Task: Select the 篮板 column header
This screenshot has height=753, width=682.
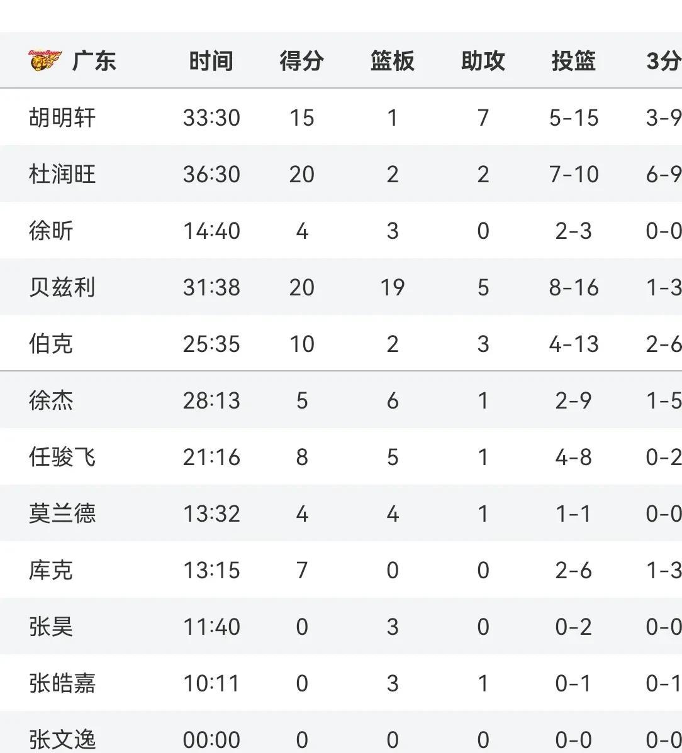Action: [x=392, y=61]
